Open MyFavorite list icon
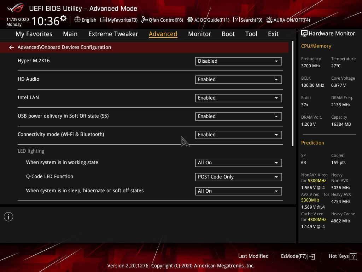The height and width of the screenshot is (272, 362). (x=104, y=20)
